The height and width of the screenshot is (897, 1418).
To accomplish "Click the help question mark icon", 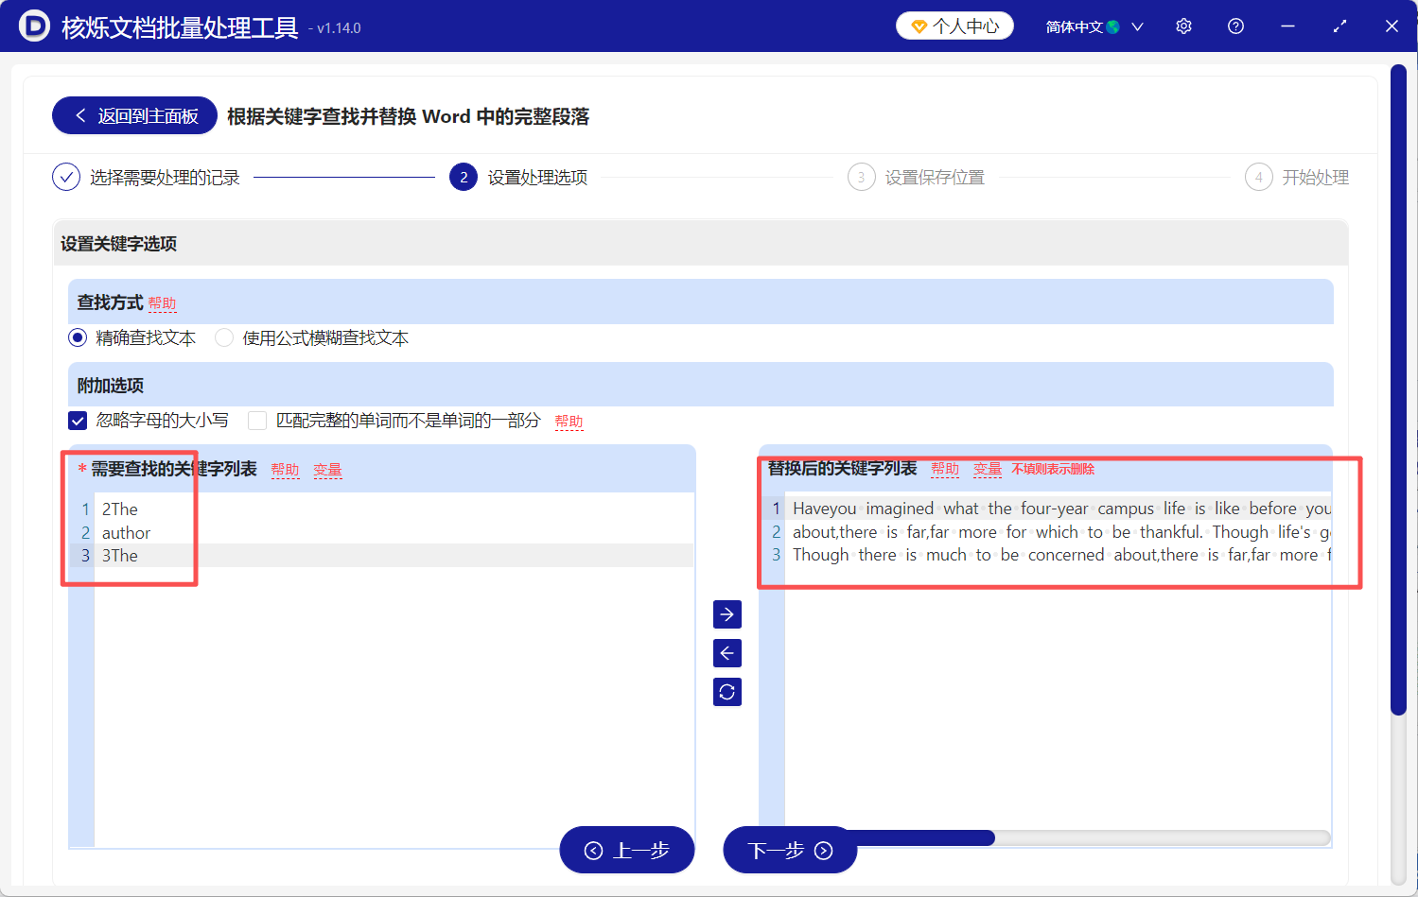I will pos(1235,26).
